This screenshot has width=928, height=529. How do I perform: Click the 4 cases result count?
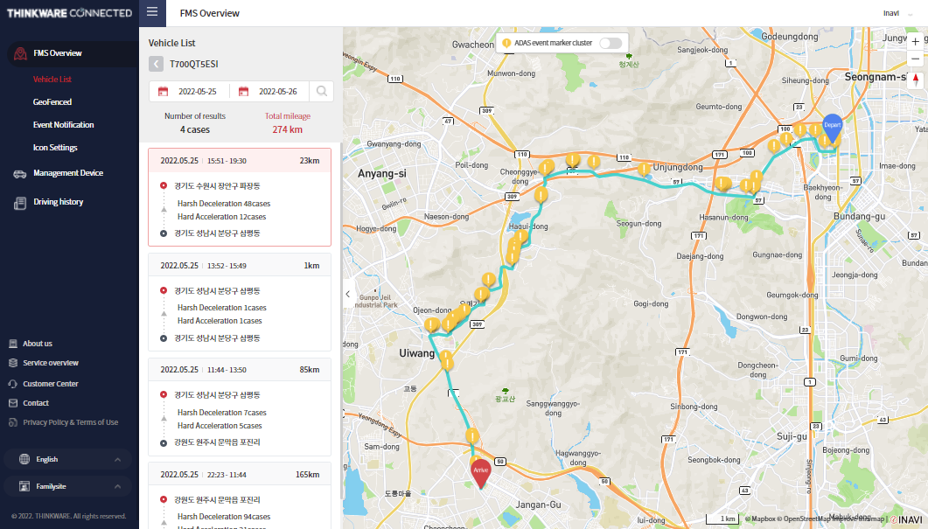[x=195, y=129]
